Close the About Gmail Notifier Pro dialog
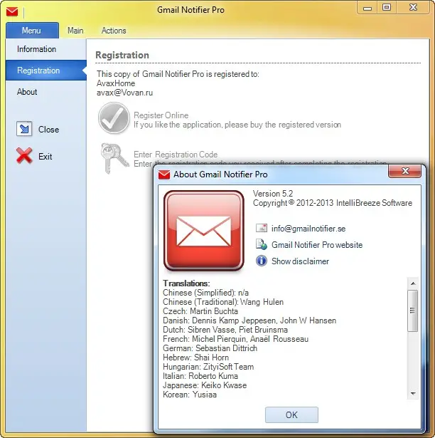Image resolution: width=435 pixels, height=438 pixels. 405,171
